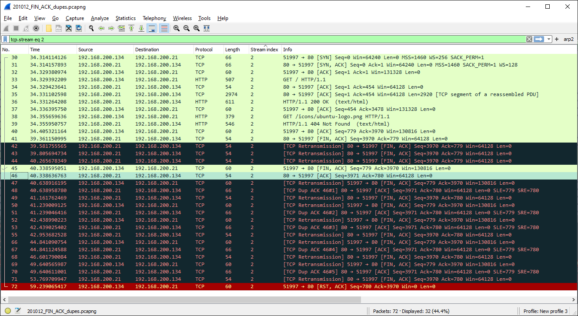
Task: Click Profile: New profile 3 in status bar
Action: pyautogui.click(x=545, y=311)
